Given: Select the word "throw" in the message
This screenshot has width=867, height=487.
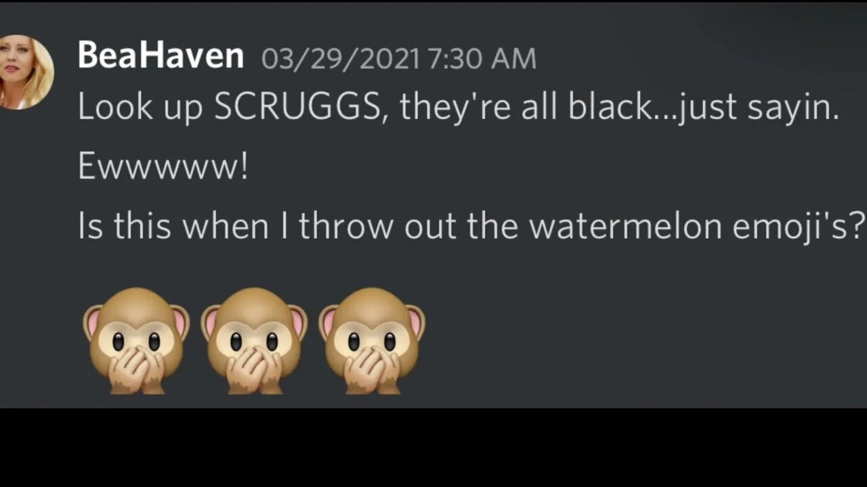Looking at the screenshot, I should 346,226.
